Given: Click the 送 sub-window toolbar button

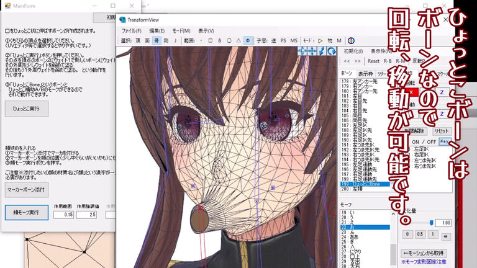Looking at the screenshot, I should point(273,41).
